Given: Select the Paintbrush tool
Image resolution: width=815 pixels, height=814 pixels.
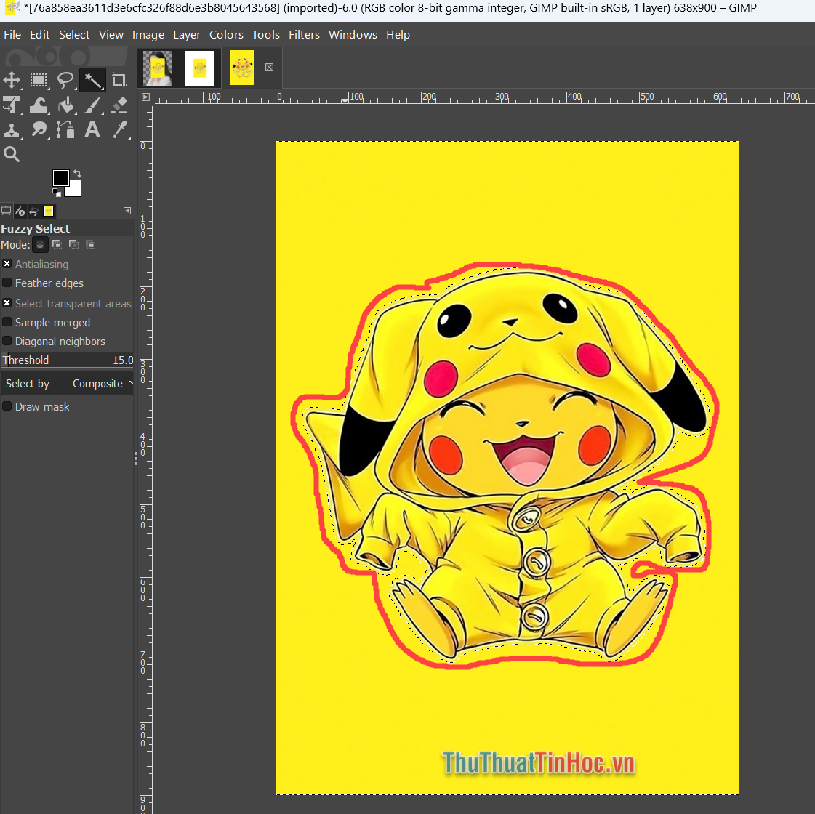Looking at the screenshot, I should tap(92, 105).
